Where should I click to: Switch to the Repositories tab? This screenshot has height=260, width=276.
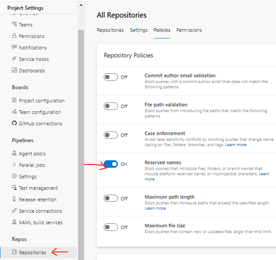click(110, 30)
